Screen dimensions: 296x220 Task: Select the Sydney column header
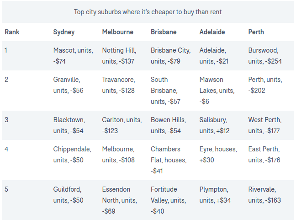(64, 32)
